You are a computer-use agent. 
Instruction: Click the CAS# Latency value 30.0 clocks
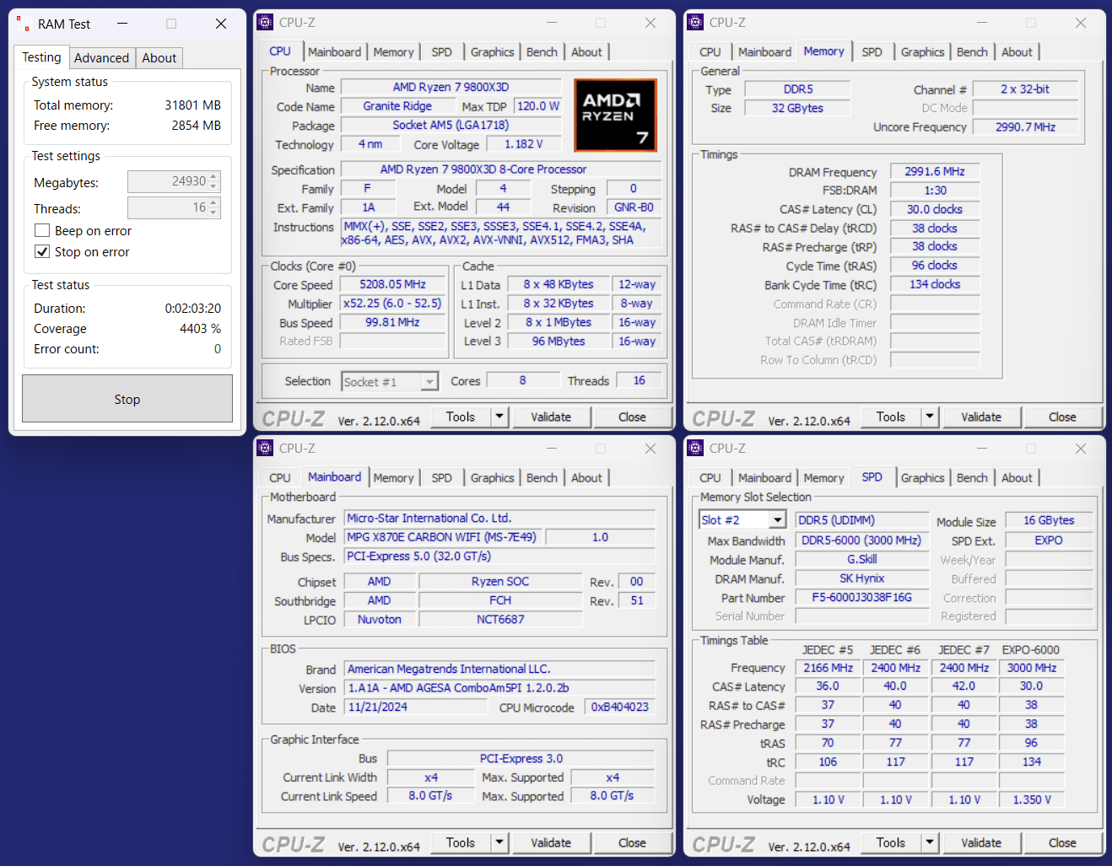click(x=935, y=209)
